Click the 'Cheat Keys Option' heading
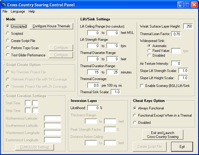Screen dimensions: 199x155 pos(149,101)
